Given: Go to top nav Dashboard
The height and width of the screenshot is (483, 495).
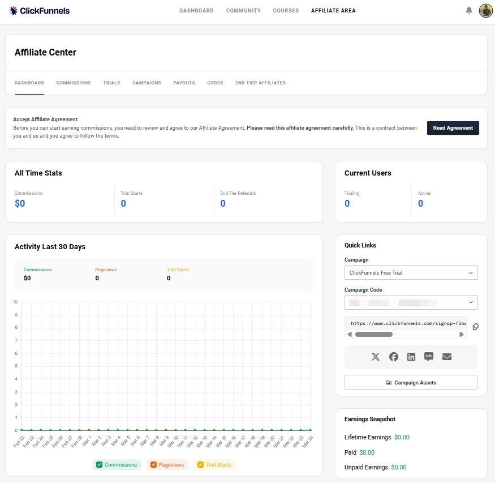Looking at the screenshot, I should pyautogui.click(x=196, y=10).
